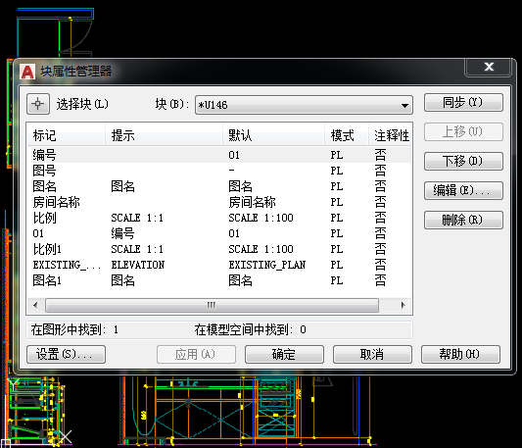This screenshot has height=448, width=522.
Task: Open the block name dropdown *U146
Action: (304, 105)
